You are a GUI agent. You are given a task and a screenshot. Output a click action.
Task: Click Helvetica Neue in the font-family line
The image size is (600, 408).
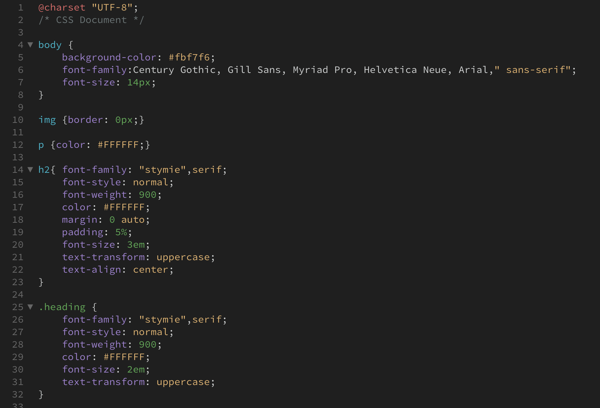[405, 70]
